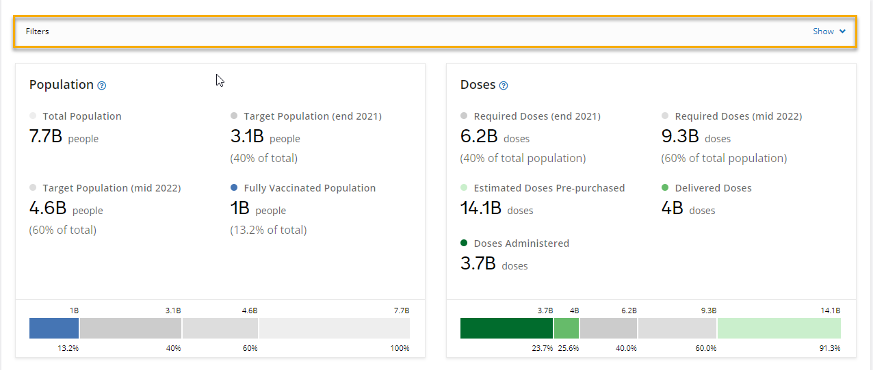This screenshot has height=370, width=873.
Task: Click the 23.7% label under Doses bar
Action: click(543, 348)
